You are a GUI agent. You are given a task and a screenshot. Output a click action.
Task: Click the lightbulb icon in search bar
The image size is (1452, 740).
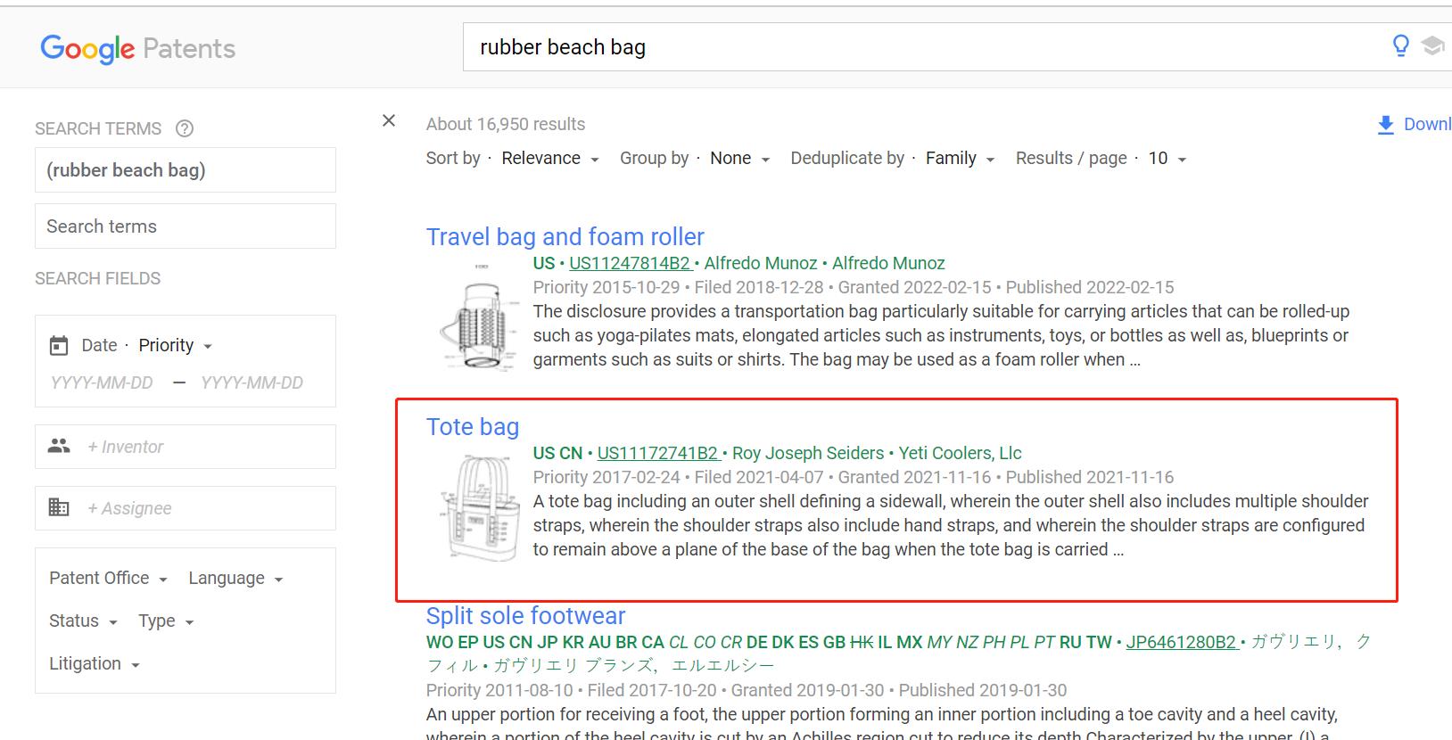coord(1401,45)
